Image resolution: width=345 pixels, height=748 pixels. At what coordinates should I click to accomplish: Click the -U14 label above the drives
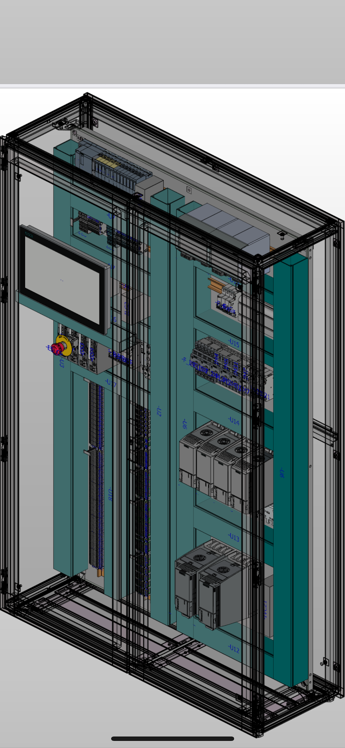tap(234, 421)
